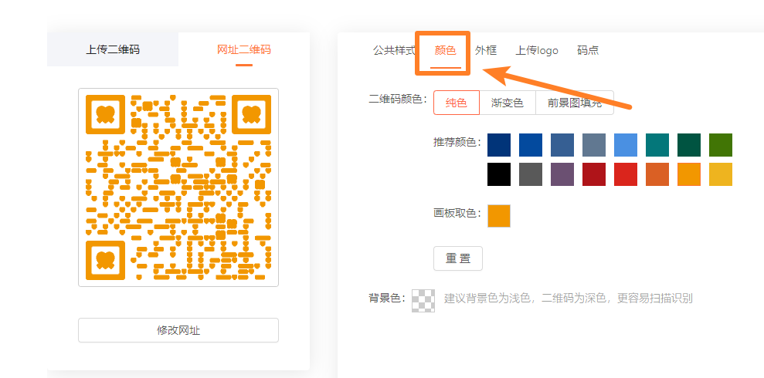
Task: Pick the steel blue recommended color
Action: click(562, 145)
